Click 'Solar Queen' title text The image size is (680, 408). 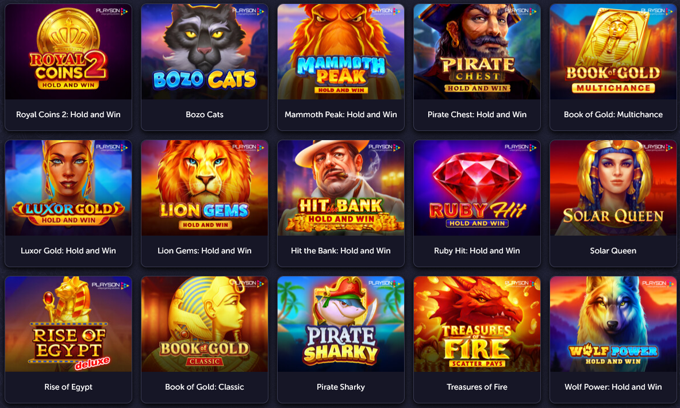613,251
